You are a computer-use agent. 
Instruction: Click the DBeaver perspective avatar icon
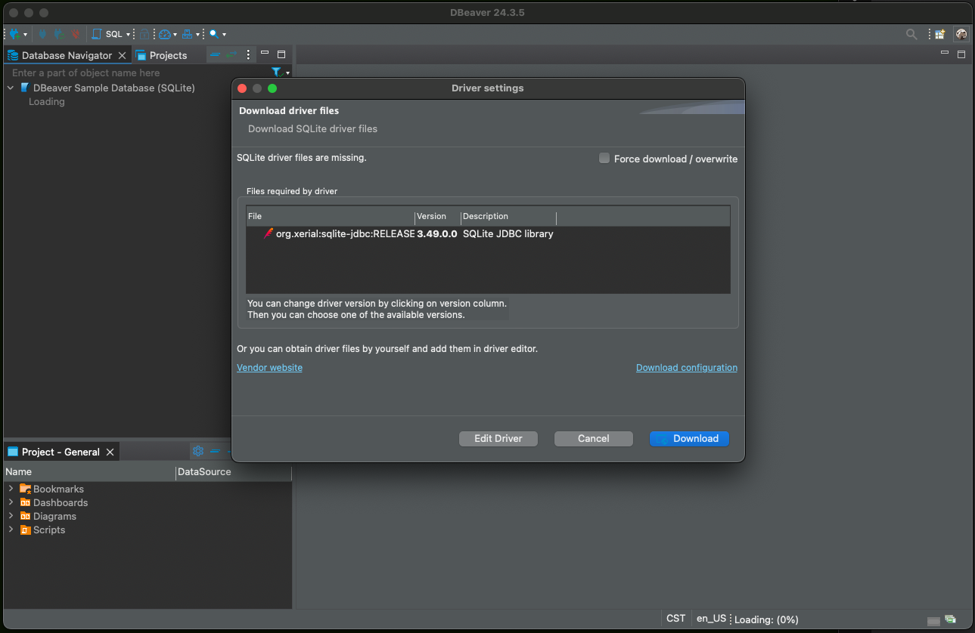(961, 34)
